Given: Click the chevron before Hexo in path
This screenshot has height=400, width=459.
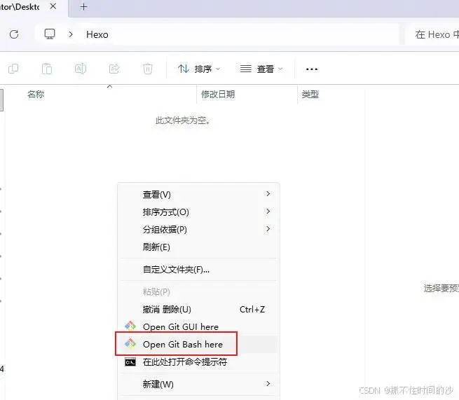Looking at the screenshot, I should point(71,34).
